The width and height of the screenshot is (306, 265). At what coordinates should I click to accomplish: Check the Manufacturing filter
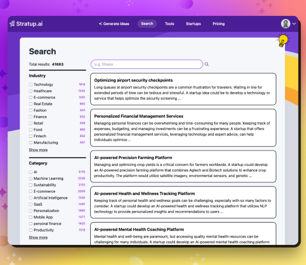point(31,143)
